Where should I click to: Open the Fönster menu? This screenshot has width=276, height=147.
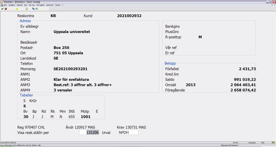tap(58, 5)
